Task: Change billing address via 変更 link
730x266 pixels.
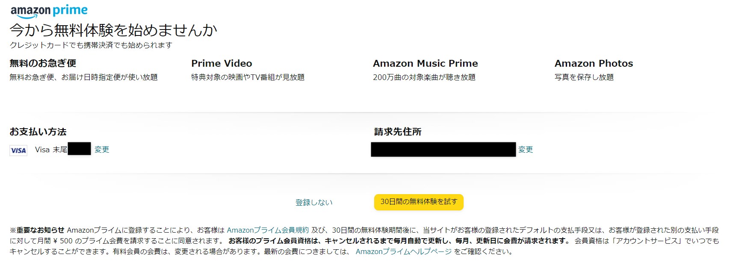Action: (x=526, y=149)
